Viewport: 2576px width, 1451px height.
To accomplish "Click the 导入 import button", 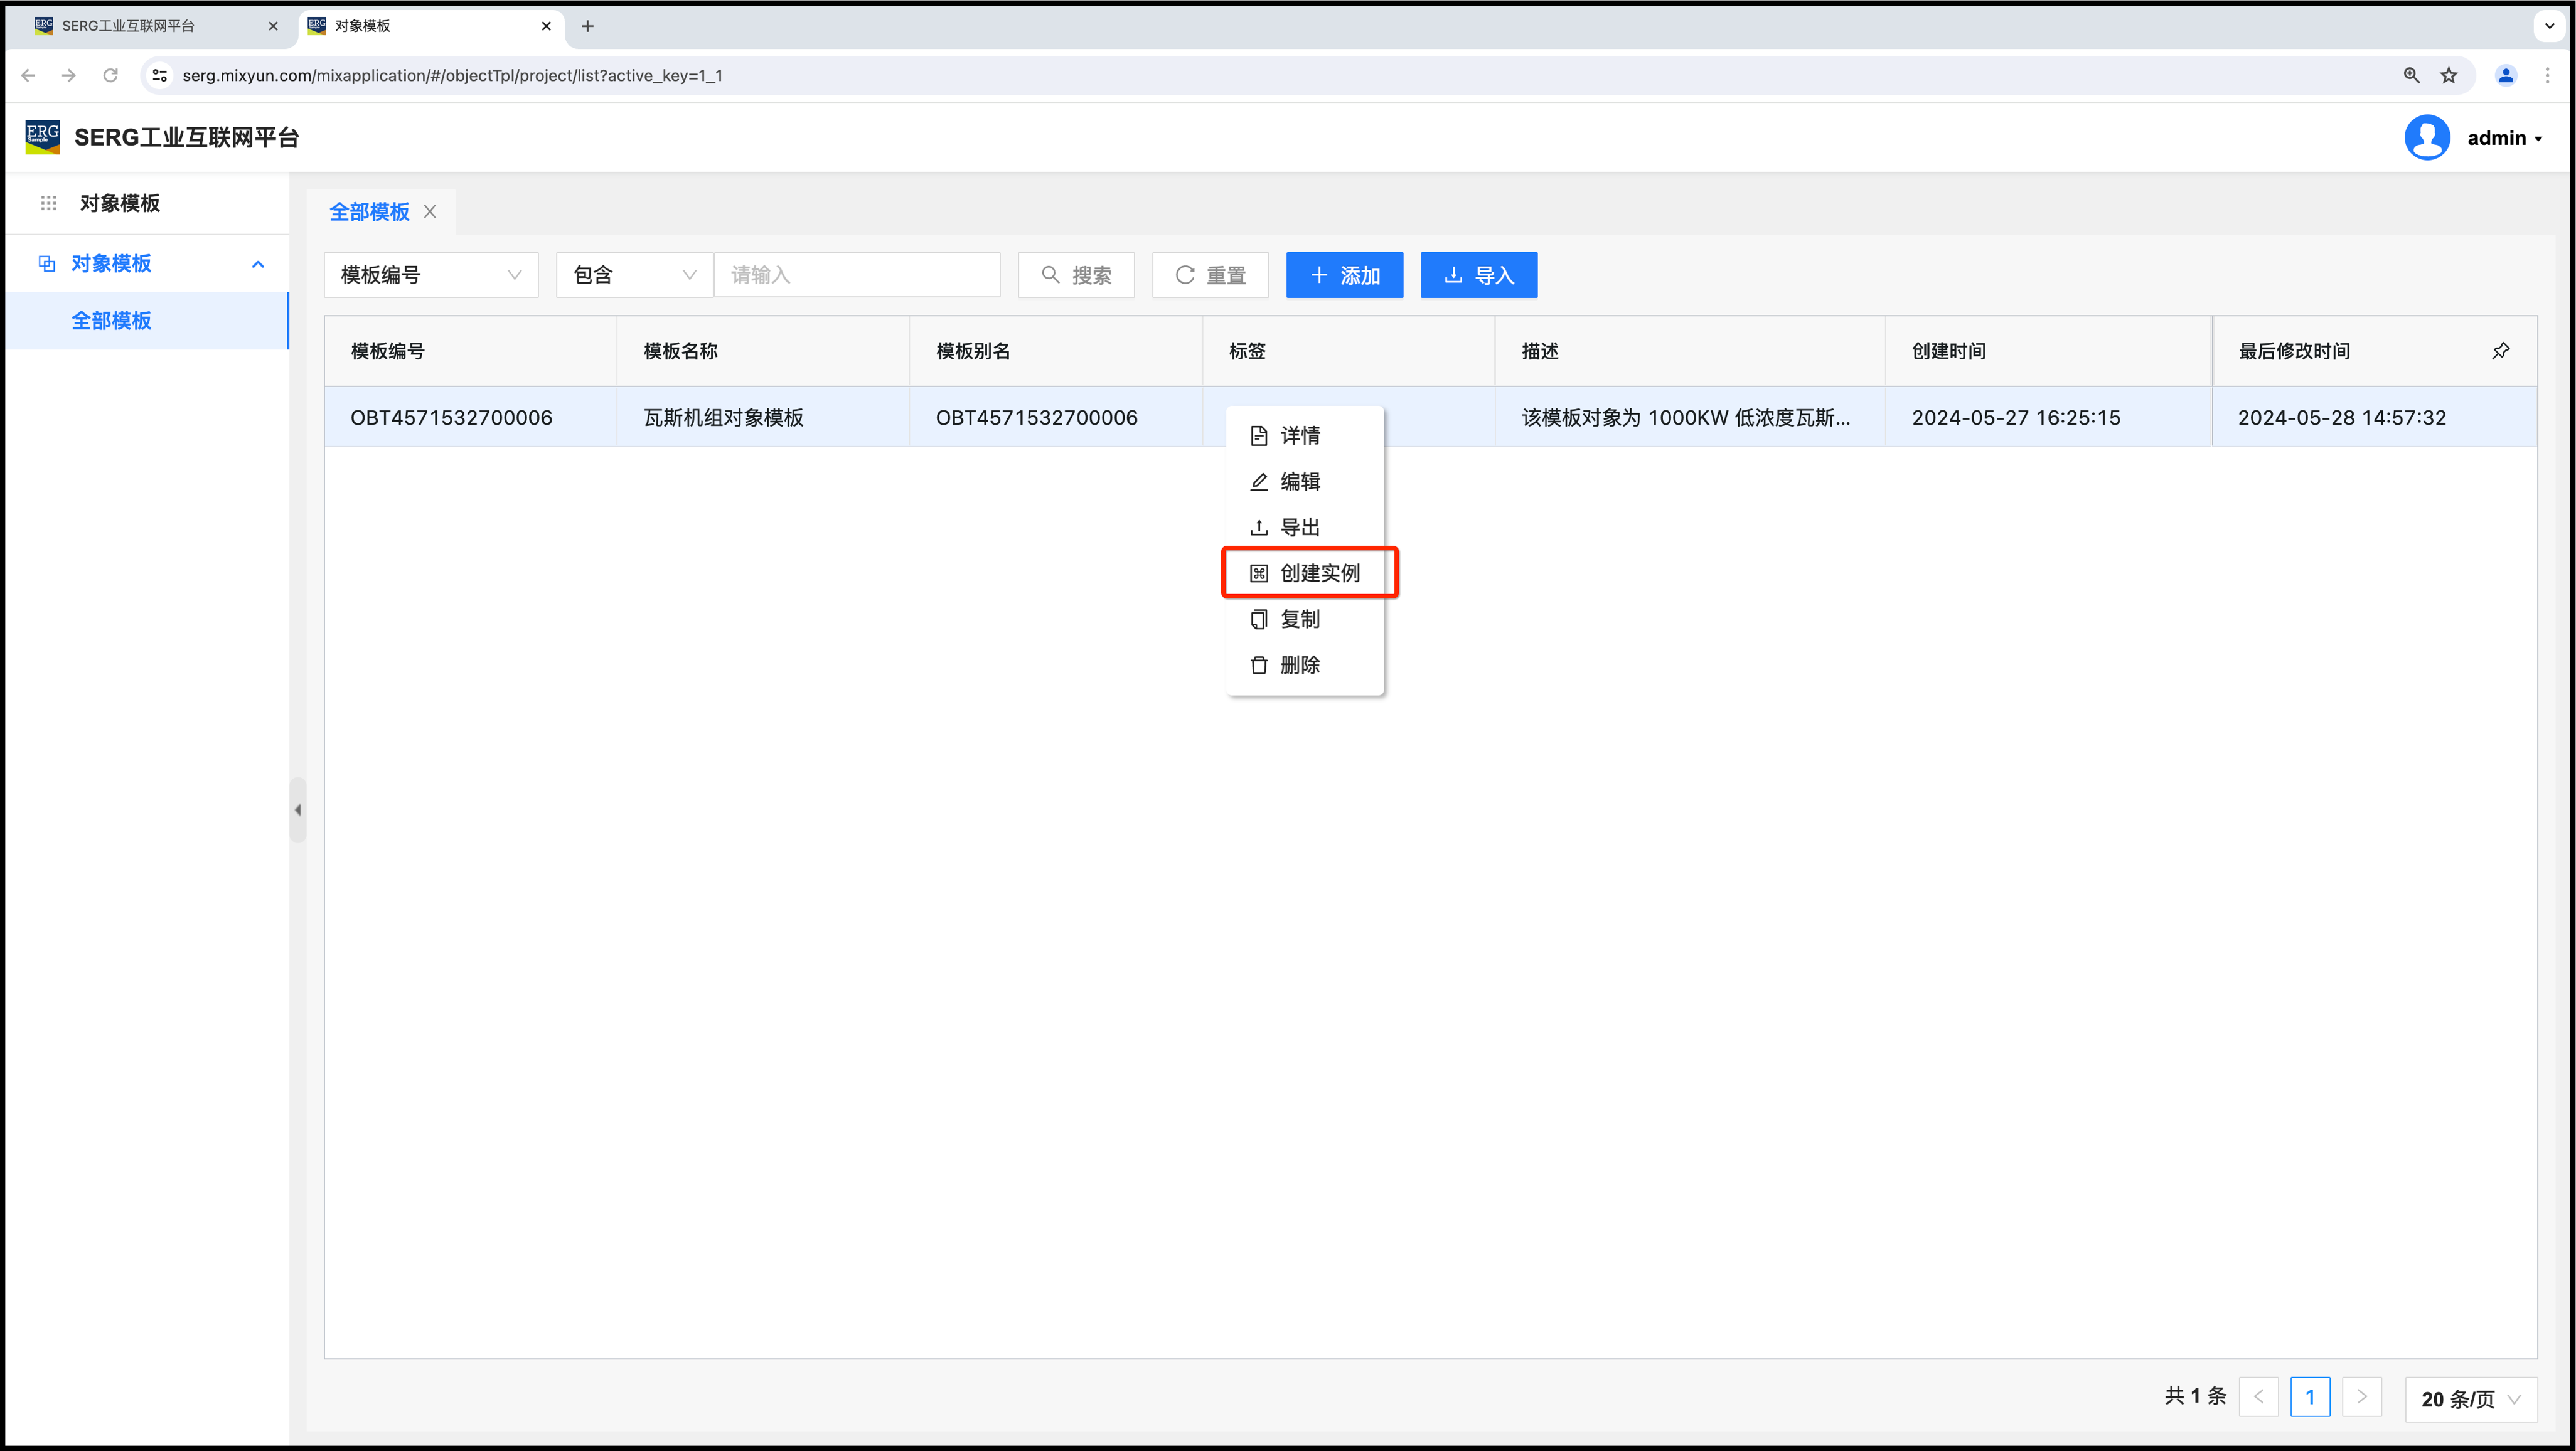I will coord(1478,275).
